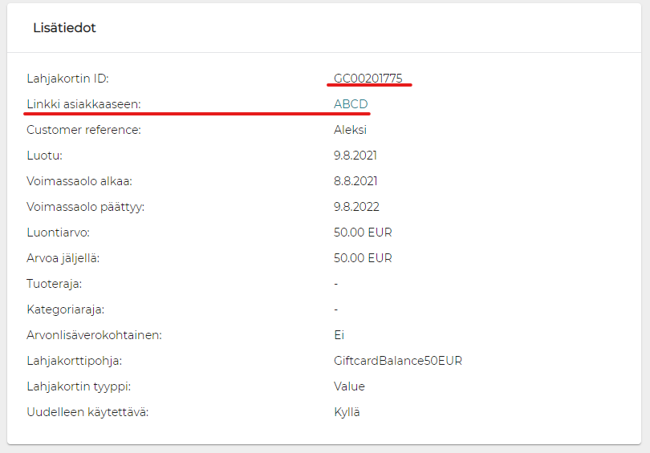
Task: Click the Arvonlisäverokohtainen value Ei
Action: click(x=339, y=335)
